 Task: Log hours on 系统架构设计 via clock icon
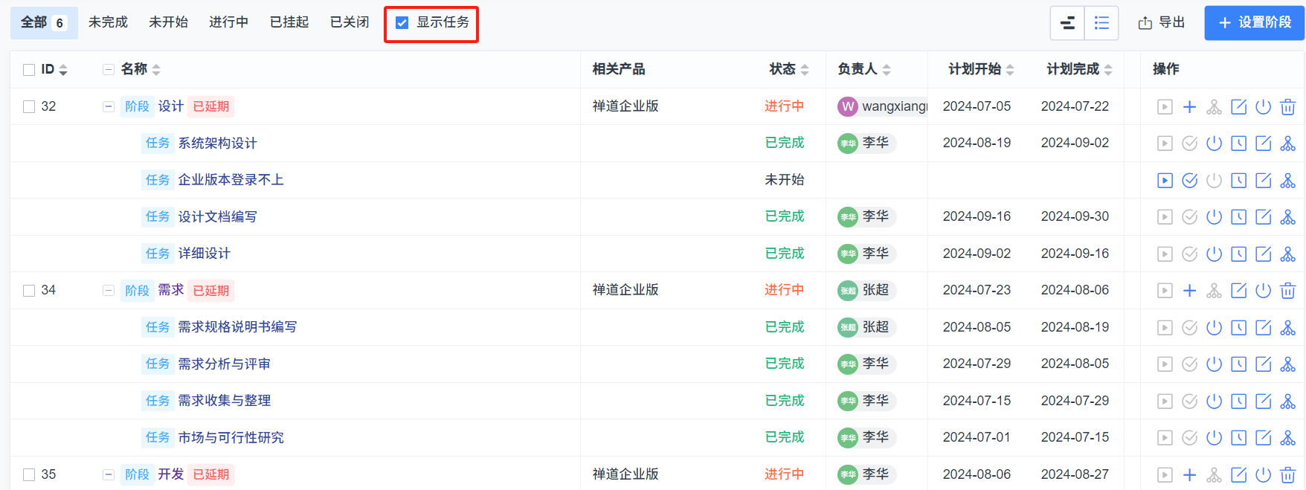(x=1239, y=144)
